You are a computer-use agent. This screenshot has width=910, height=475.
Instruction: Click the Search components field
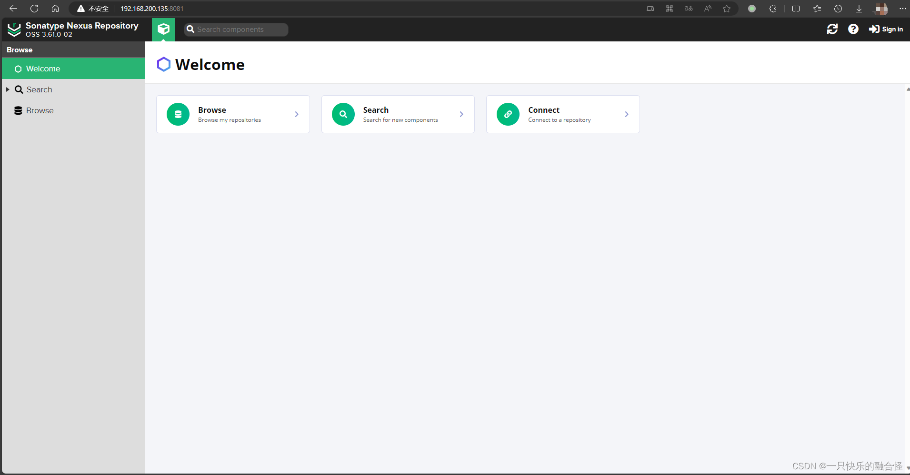point(236,30)
